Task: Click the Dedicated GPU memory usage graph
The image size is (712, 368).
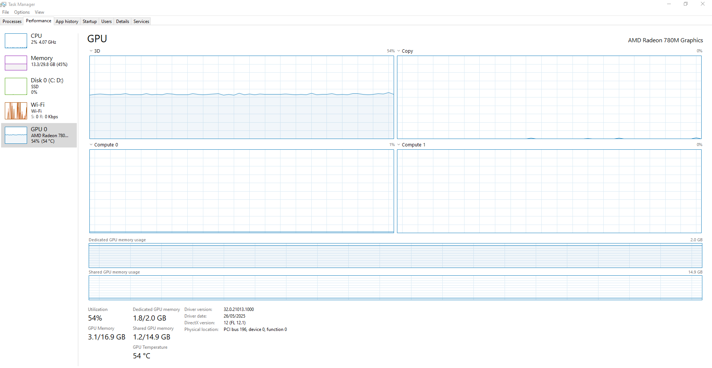Action: (x=396, y=256)
